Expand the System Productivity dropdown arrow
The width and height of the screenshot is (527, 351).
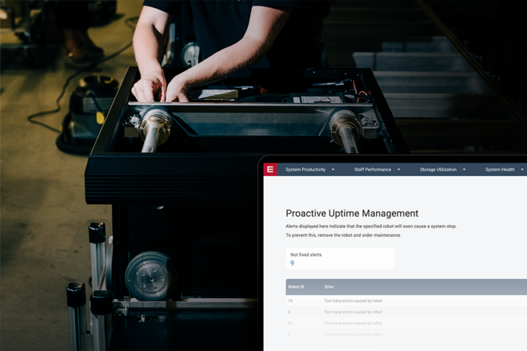pos(333,169)
